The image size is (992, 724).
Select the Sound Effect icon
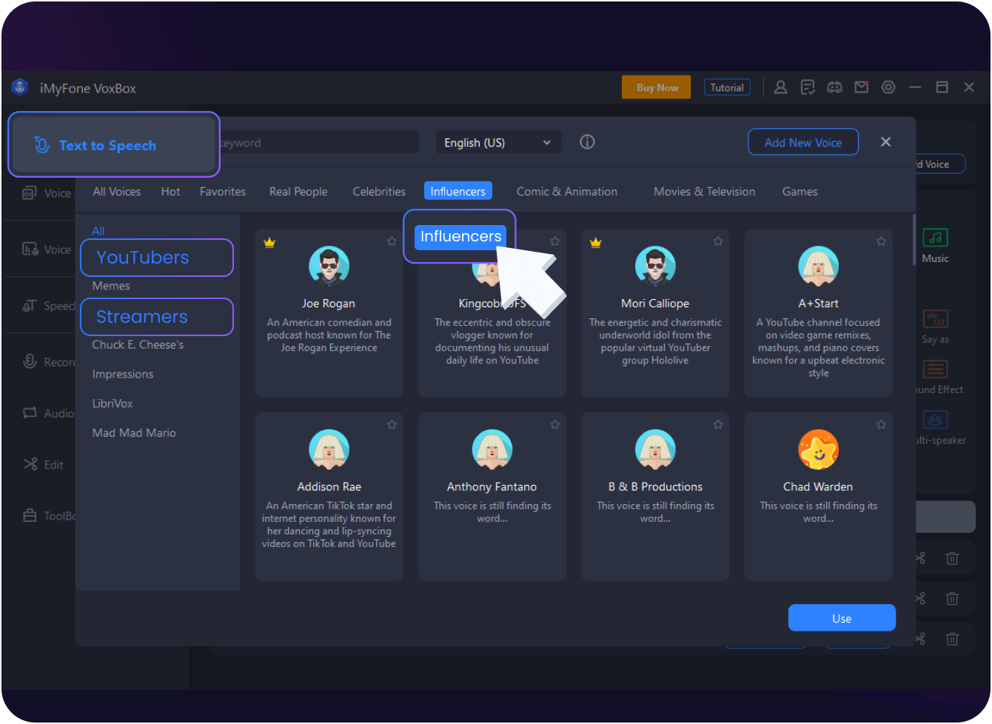tap(936, 369)
